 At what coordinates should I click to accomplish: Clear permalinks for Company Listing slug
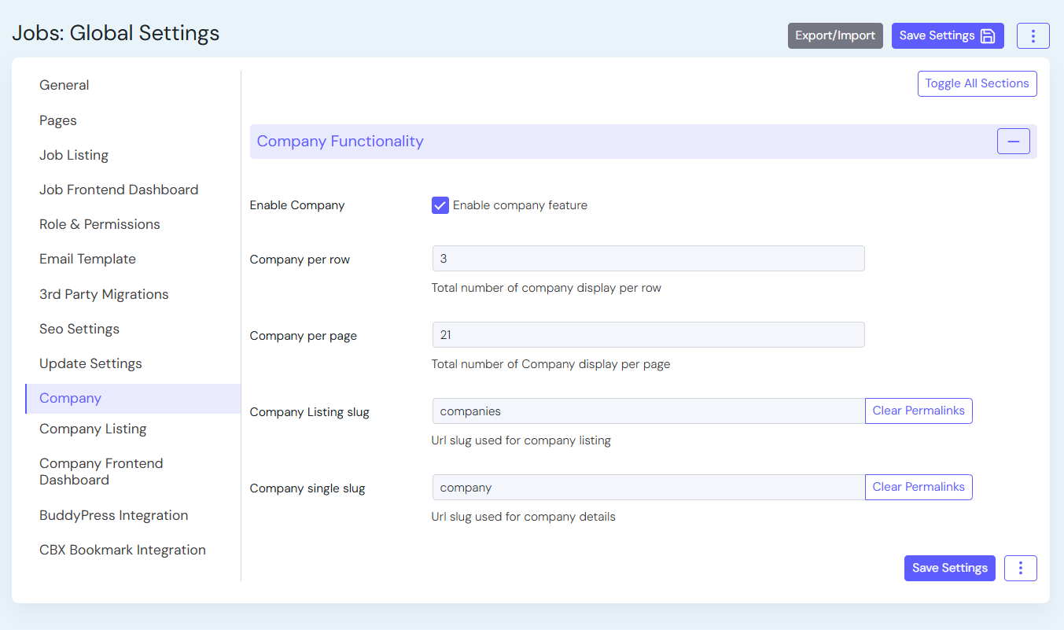click(x=918, y=411)
